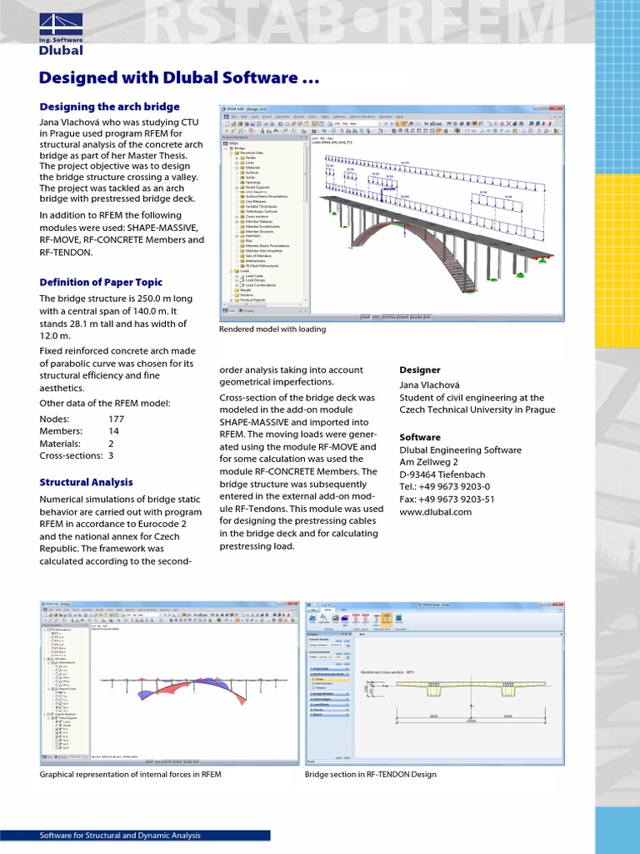
Task: Open Calculate menu in the loading RFEM window
Action: coord(282,117)
